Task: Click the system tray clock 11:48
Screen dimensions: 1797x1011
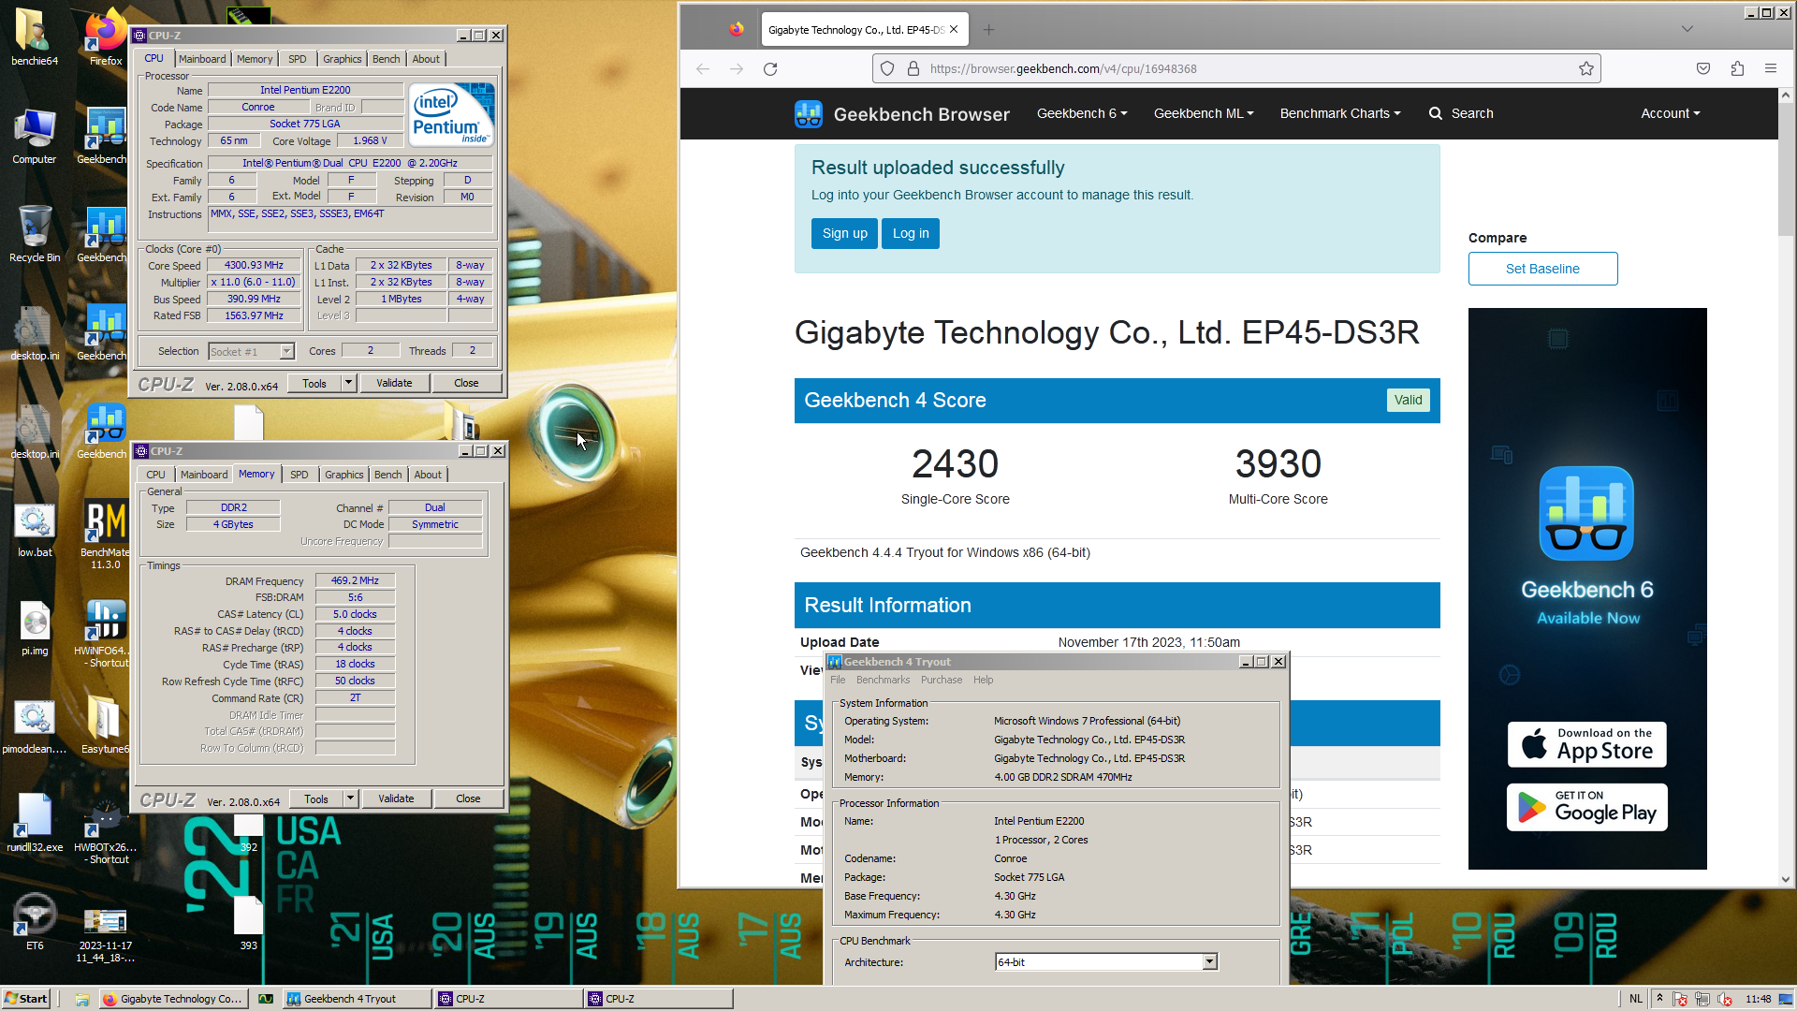Action: point(1758,999)
